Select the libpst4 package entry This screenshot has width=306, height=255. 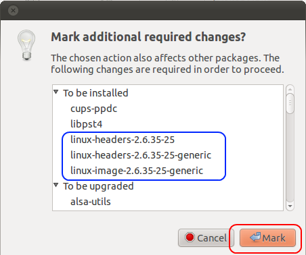(x=86, y=124)
